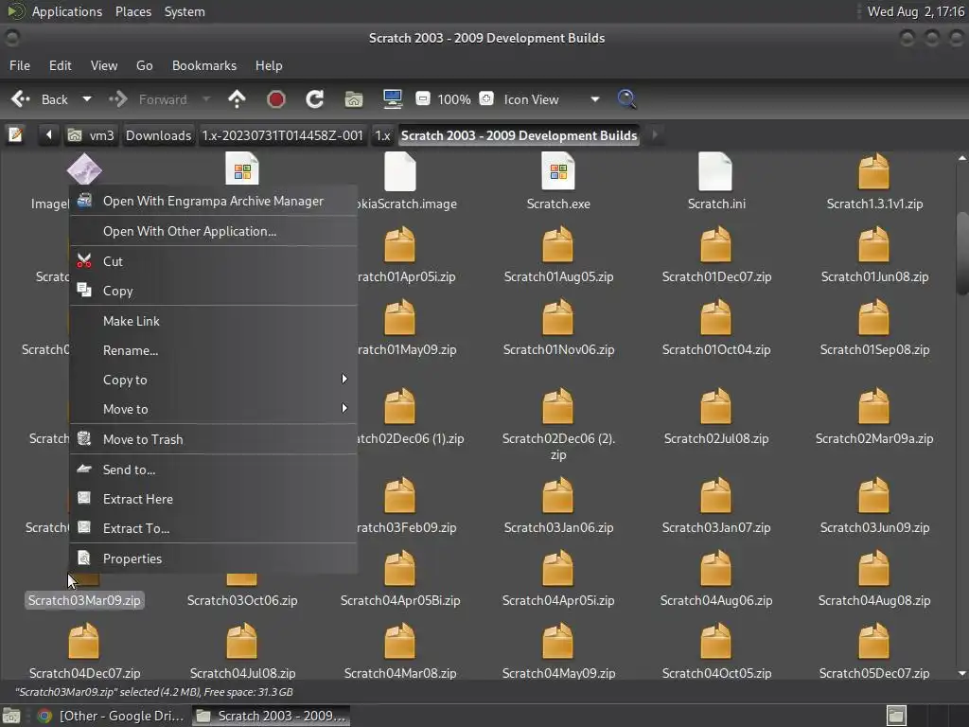Open Go menu
Image resolution: width=969 pixels, height=727 pixels.
pyautogui.click(x=144, y=65)
